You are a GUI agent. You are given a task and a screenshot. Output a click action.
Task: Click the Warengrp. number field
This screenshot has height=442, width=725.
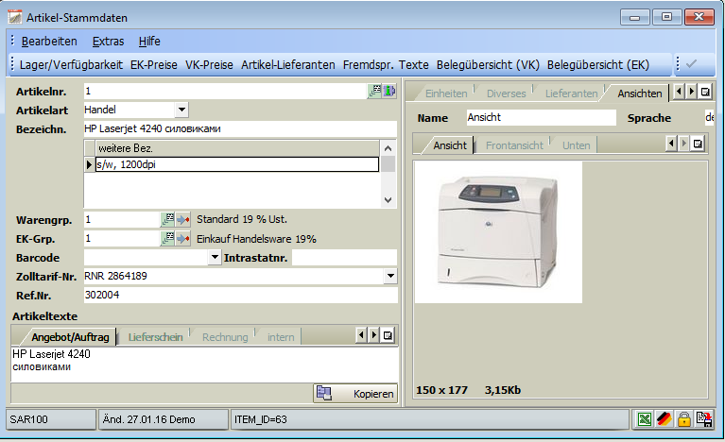(x=122, y=219)
